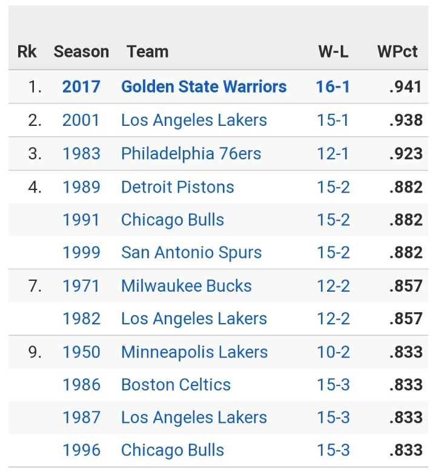
Task: Click the Milwaukee Bucks team link
Action: pos(186,286)
